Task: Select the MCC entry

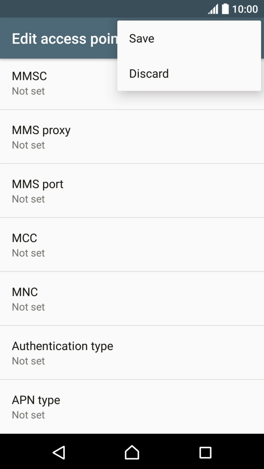Action: [x=25, y=239]
